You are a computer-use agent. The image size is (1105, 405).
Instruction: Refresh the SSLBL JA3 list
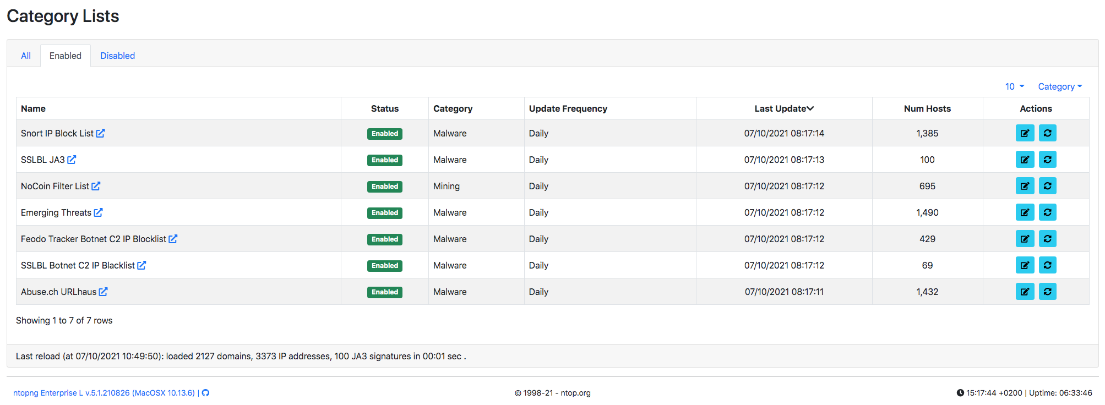1047,160
